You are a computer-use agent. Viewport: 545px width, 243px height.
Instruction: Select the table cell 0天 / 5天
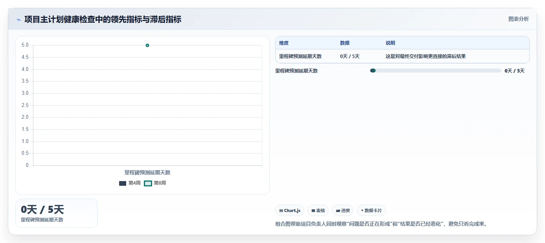click(350, 56)
